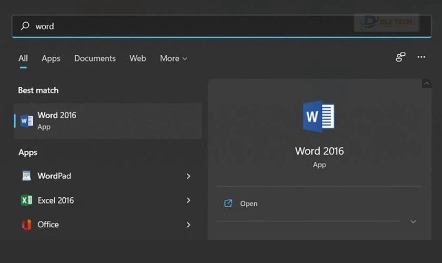Screen dimensions: 442x263
Task: Switch to the Apps filter tab
Action: click(x=51, y=58)
